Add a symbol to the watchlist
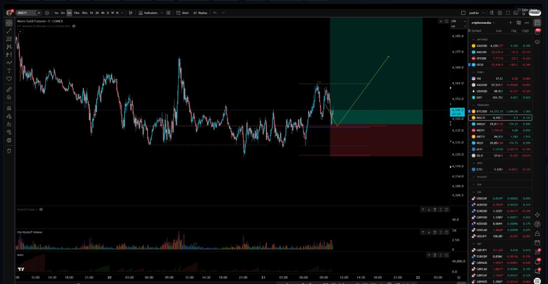The height and width of the screenshot is (284, 548). 510,23
